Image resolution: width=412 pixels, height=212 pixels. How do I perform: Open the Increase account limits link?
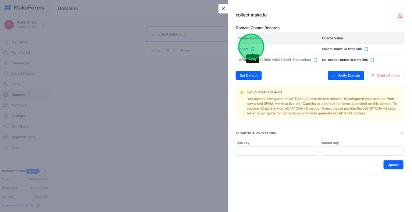click(18, 205)
